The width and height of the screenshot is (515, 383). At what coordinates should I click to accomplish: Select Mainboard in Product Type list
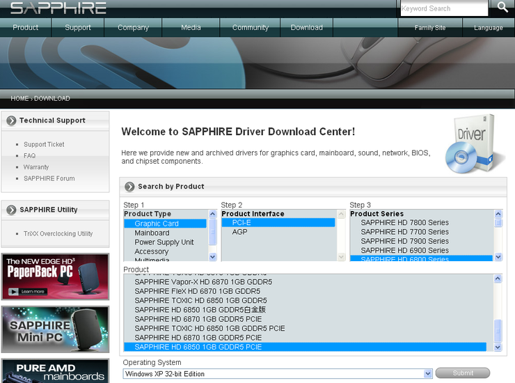click(x=152, y=233)
